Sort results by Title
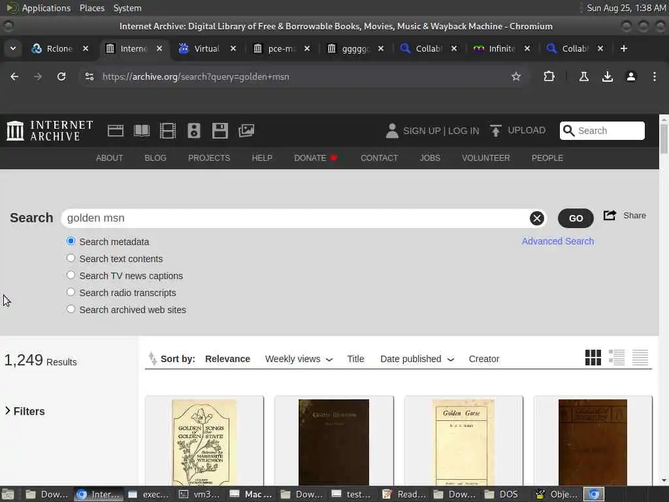 click(355, 359)
